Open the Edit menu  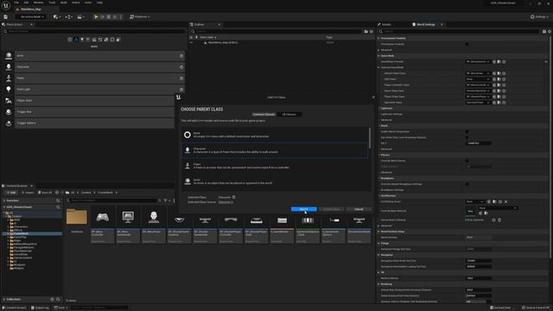pyautogui.click(x=26, y=3)
